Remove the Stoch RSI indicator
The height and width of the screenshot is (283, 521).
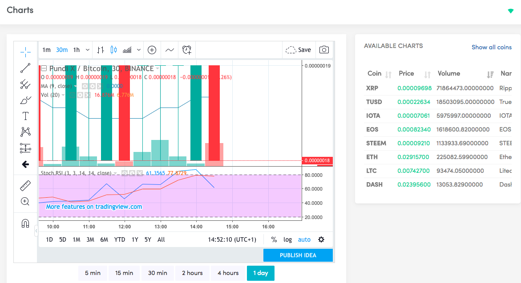coord(140,173)
